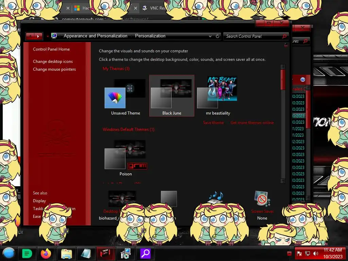This screenshot has width=348, height=261.
Task: Open the Window Color swatch icon
Action: click(x=169, y=198)
